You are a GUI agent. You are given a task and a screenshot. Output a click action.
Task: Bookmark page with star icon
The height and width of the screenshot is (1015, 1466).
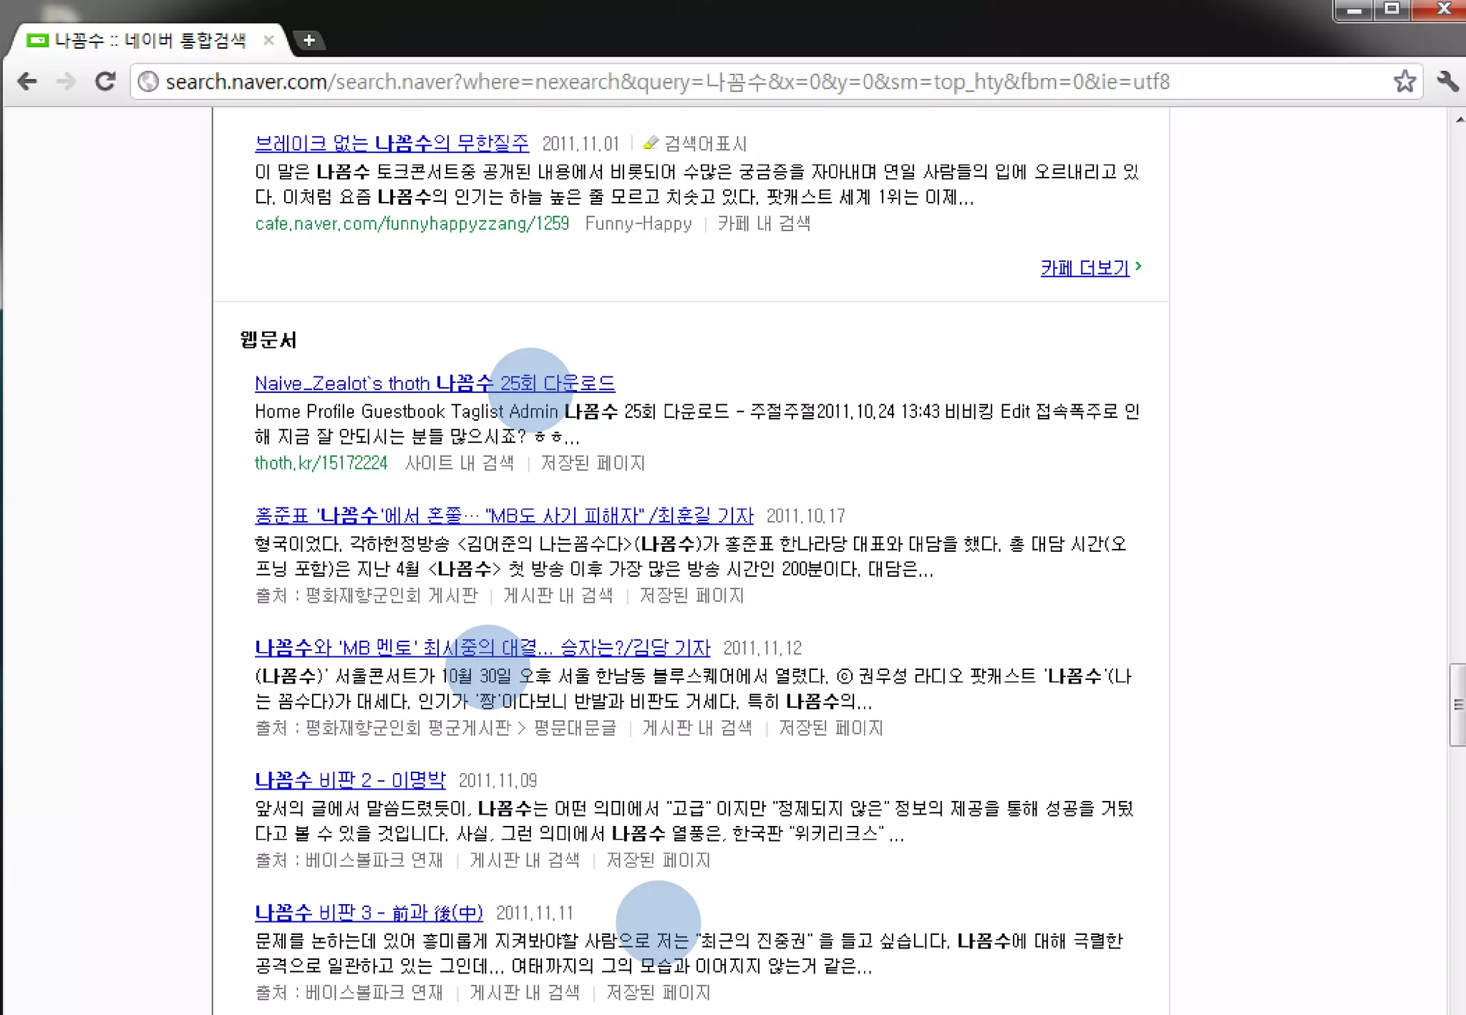1404,82
